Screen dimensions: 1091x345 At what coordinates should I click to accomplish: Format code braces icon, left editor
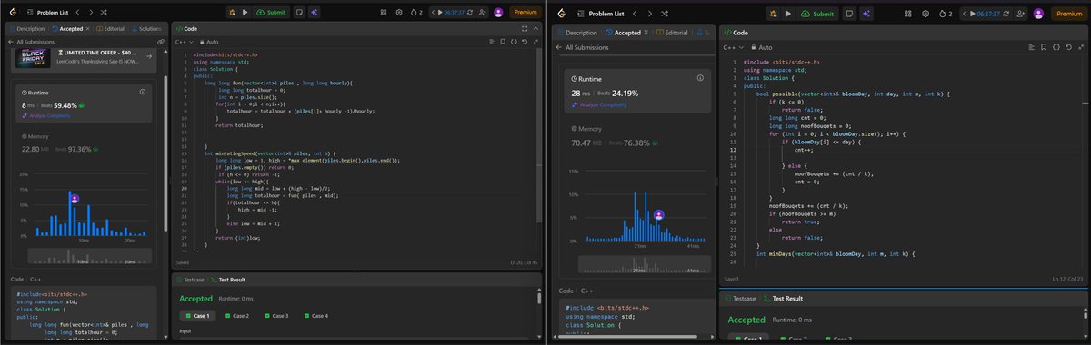[513, 42]
